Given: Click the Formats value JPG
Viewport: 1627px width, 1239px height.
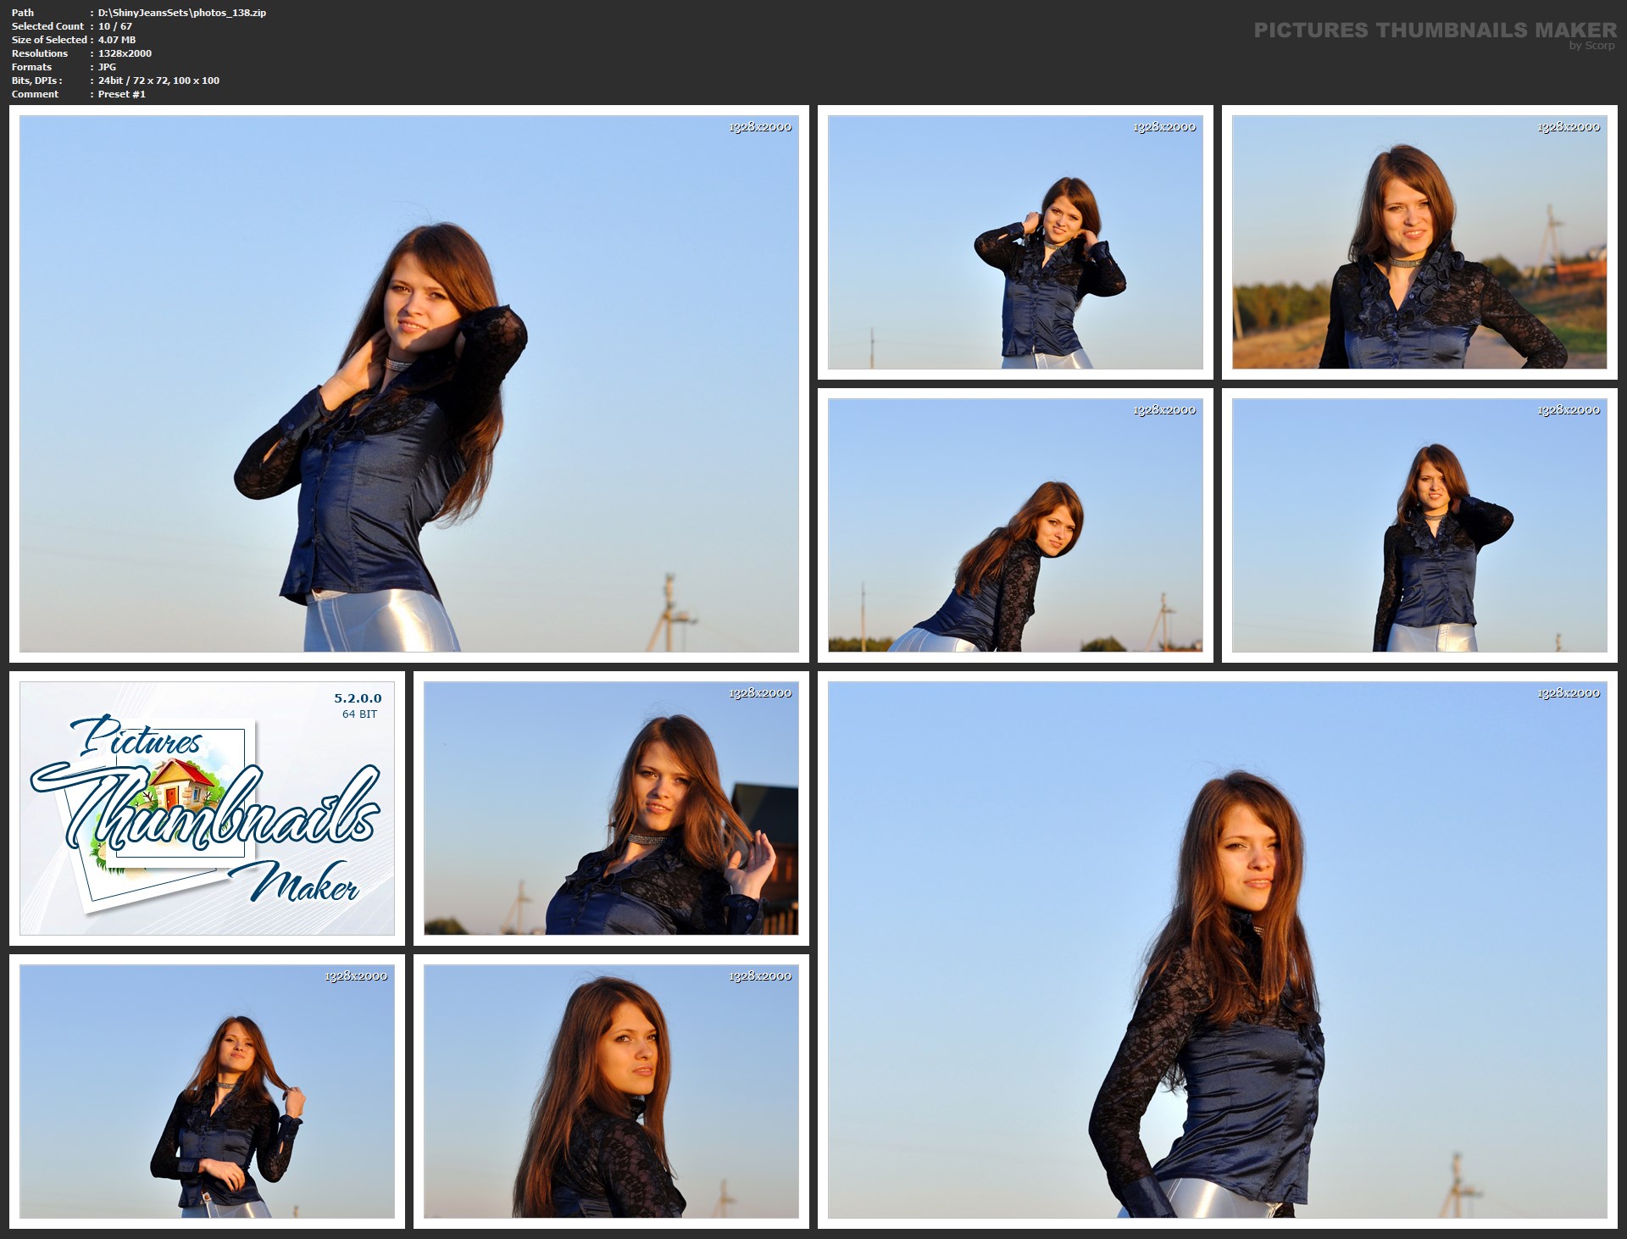Looking at the screenshot, I should [107, 67].
